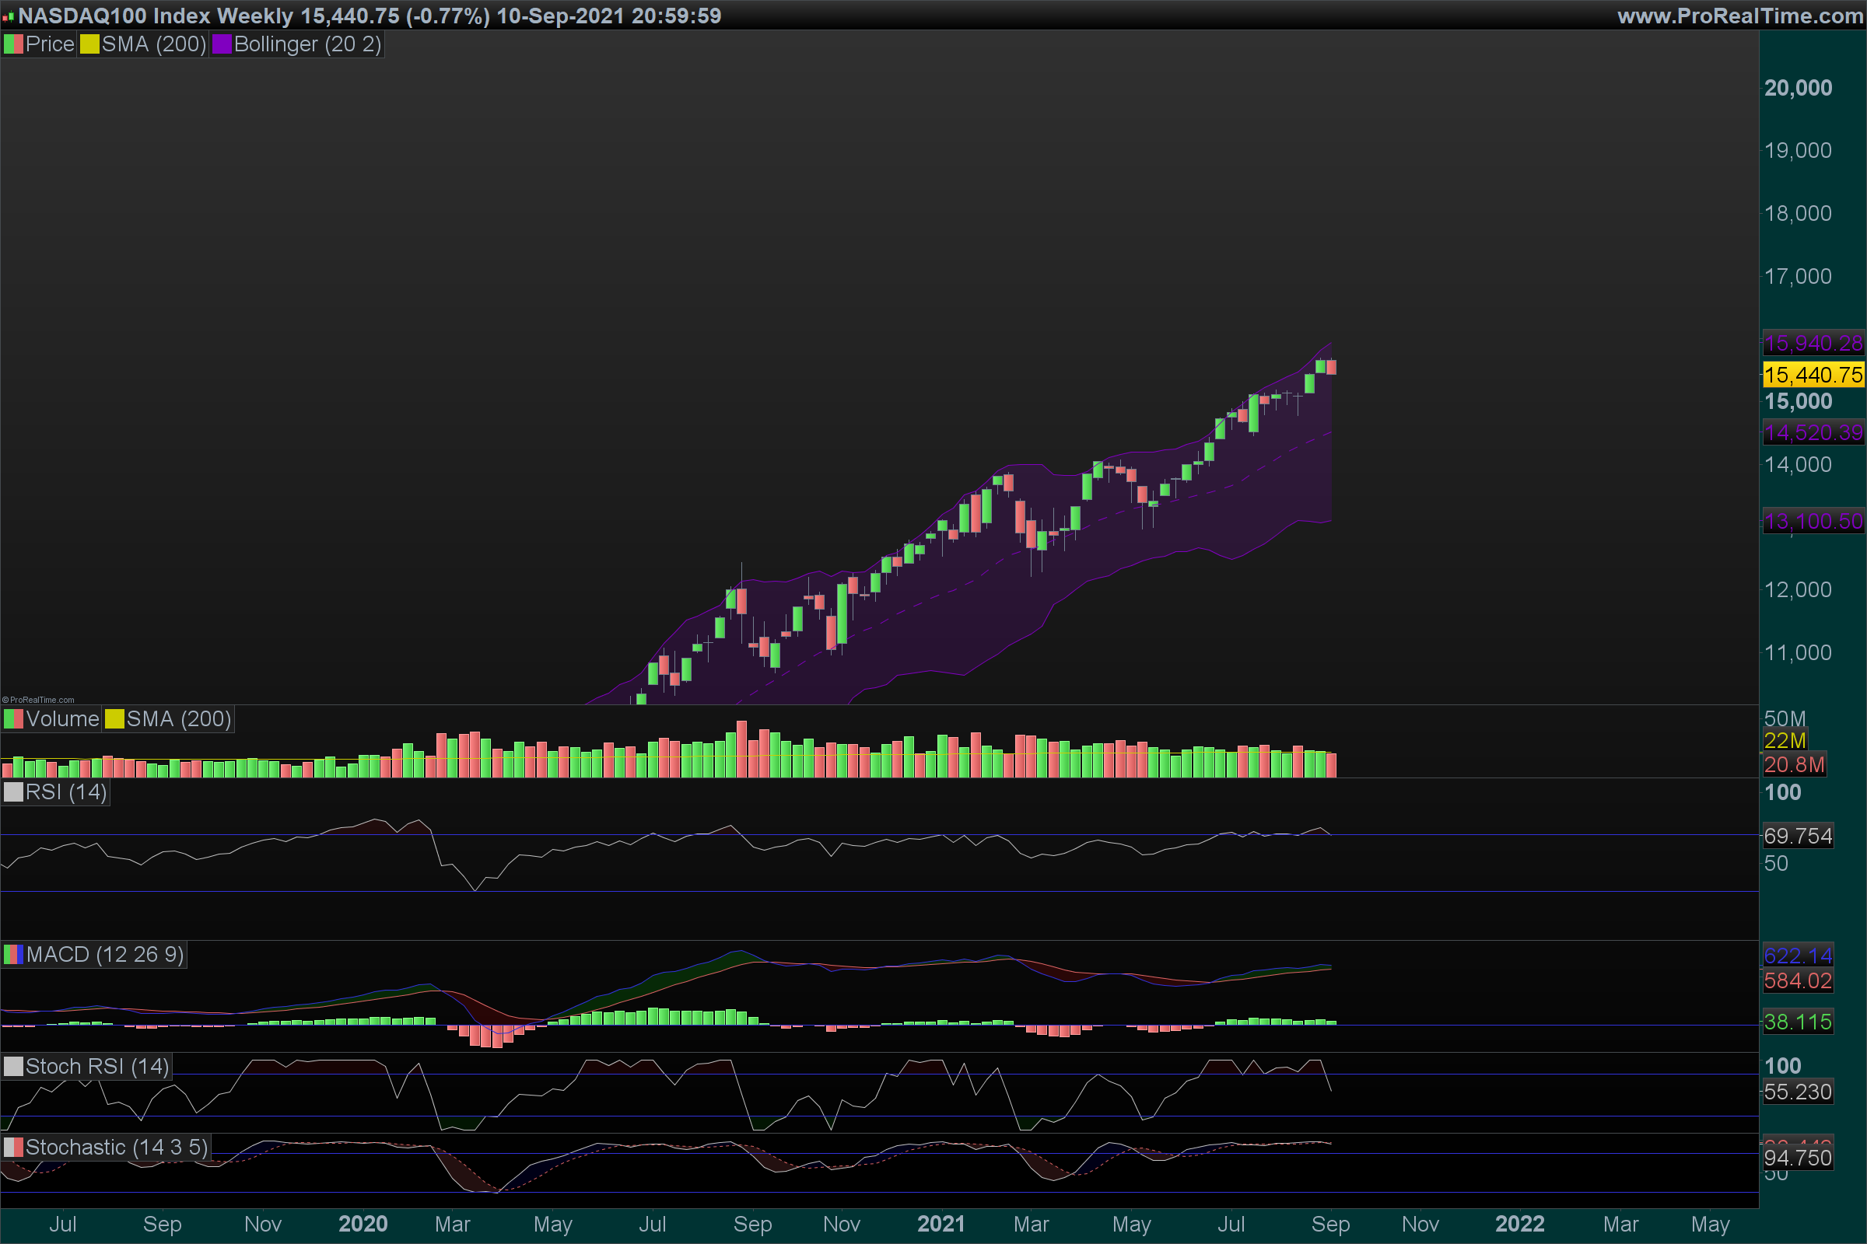Image resolution: width=1867 pixels, height=1244 pixels.
Task: Click the RSI (14) legend icon
Action: (13, 791)
